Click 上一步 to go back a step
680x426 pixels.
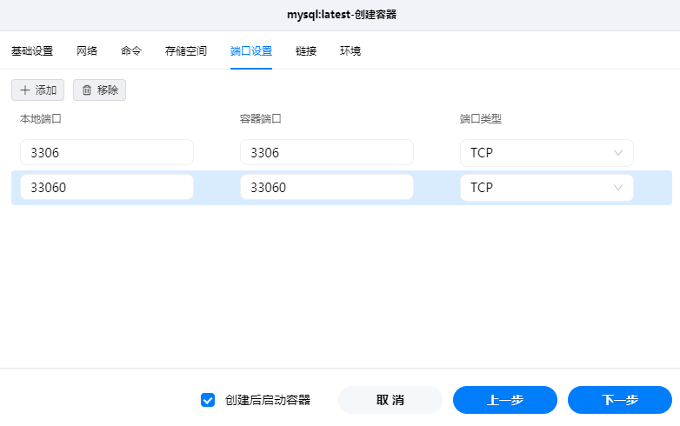click(505, 400)
